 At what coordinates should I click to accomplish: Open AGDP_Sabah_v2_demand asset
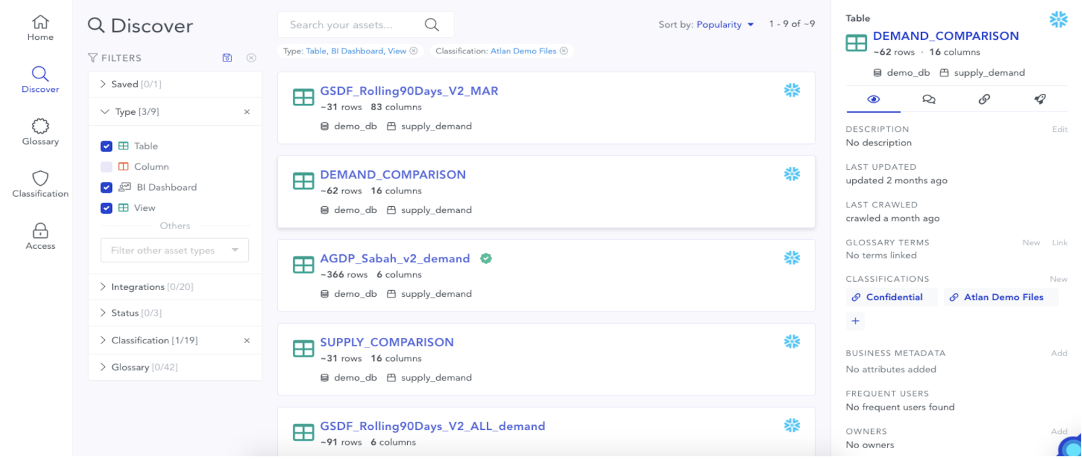[x=395, y=258]
